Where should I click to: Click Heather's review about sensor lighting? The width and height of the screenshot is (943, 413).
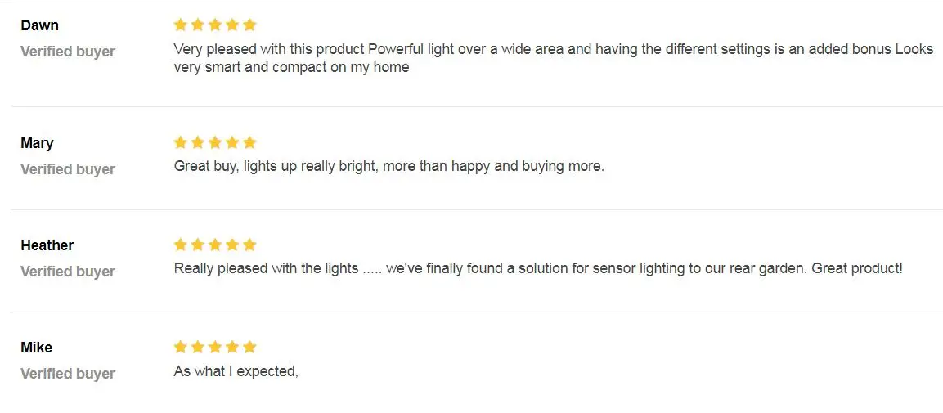click(x=538, y=268)
